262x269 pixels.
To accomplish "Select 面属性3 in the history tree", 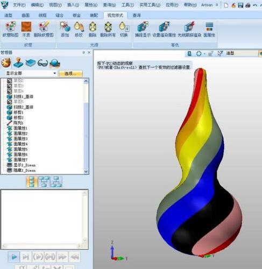I will pyautogui.click(x=20, y=139).
